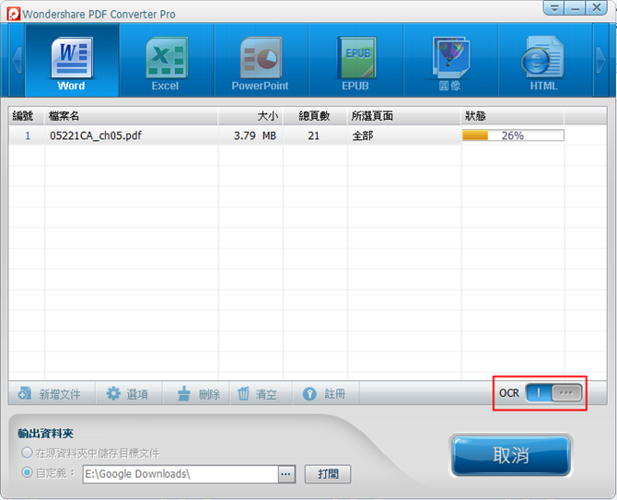617x500 pixels.
Task: Click the 檔案名 column header
Action: (x=132, y=116)
